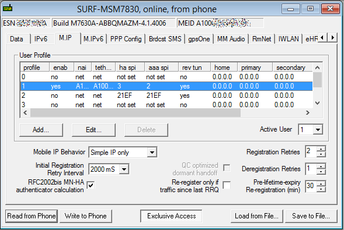Screen dimensions: 344x230
Task: Click the Exclusive Access button
Action: [x=171, y=216]
